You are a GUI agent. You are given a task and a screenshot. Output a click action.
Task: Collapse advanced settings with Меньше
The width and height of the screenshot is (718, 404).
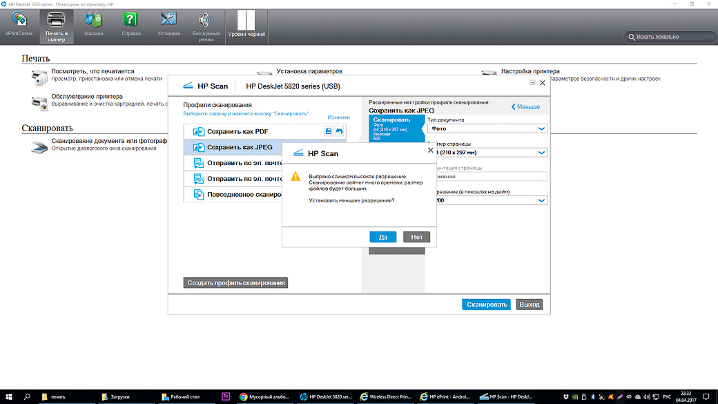[x=525, y=107]
